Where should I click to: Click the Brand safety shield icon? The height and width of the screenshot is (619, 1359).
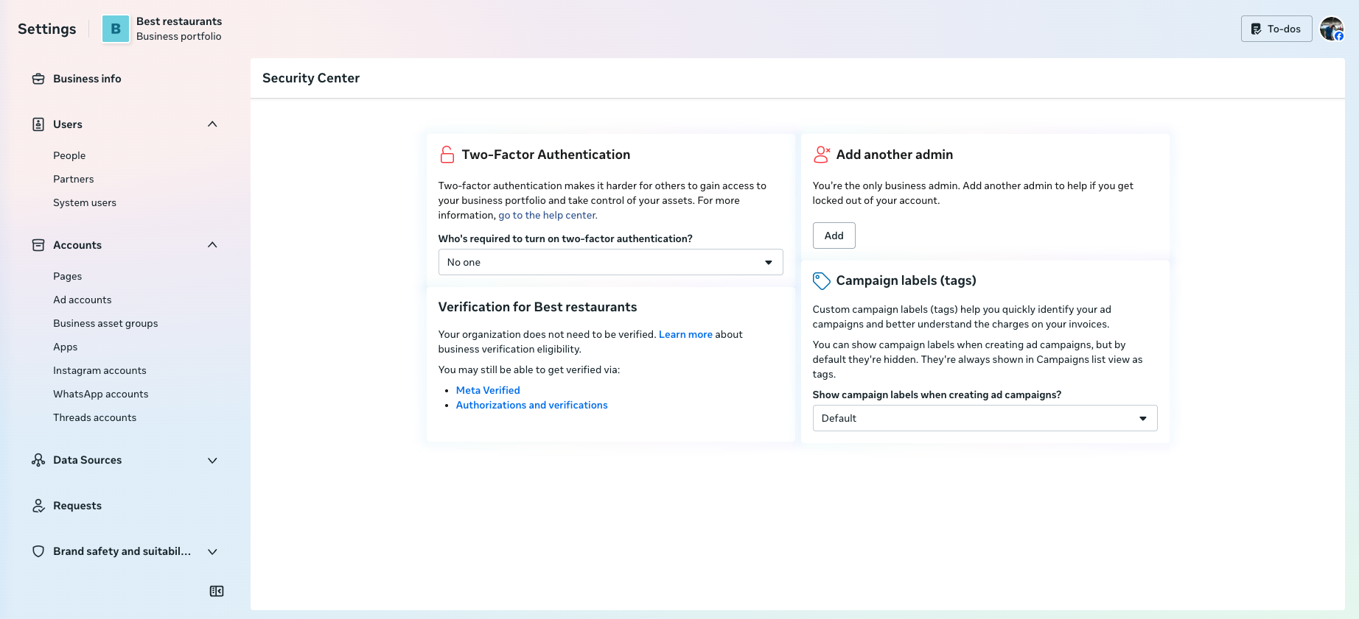click(x=38, y=551)
